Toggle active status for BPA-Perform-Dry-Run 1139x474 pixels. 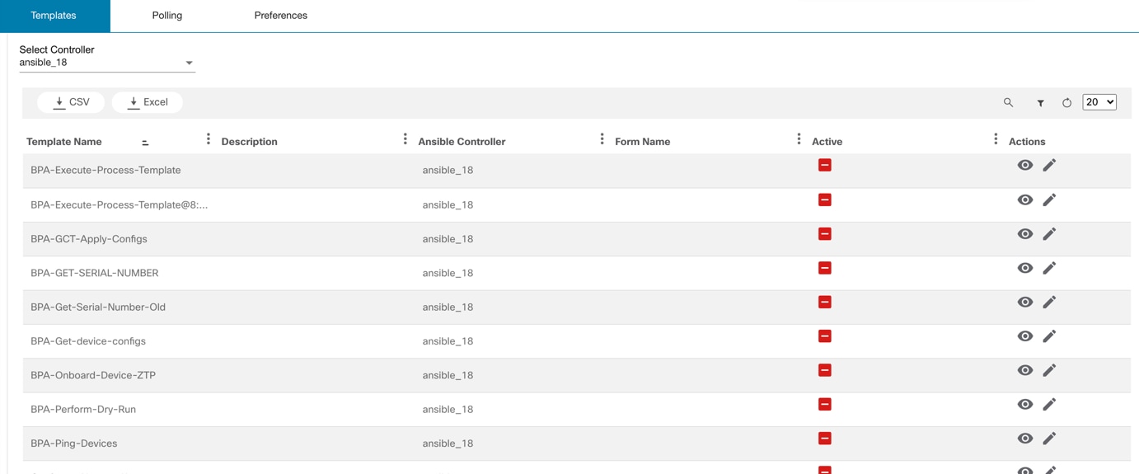[824, 404]
